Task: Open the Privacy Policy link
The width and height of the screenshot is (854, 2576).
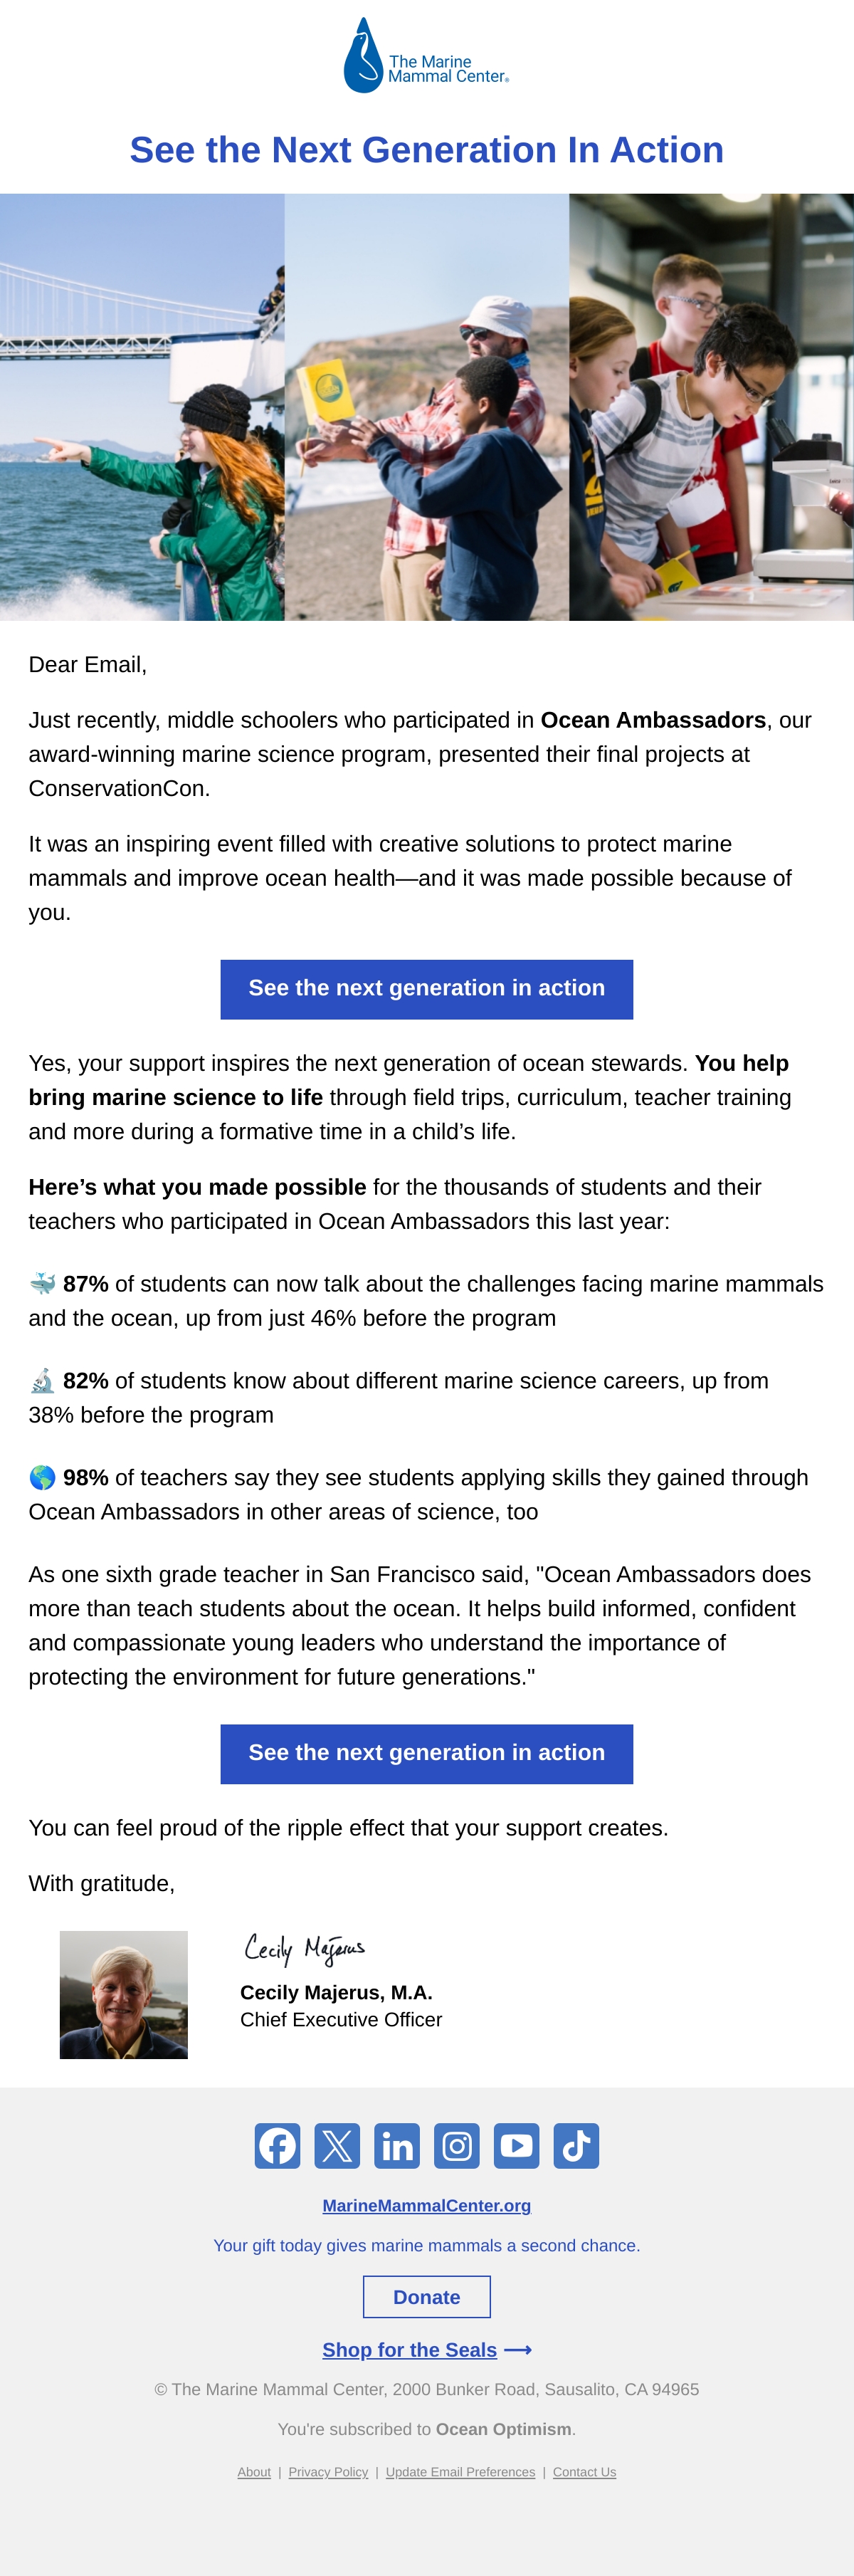Action: [328, 2472]
